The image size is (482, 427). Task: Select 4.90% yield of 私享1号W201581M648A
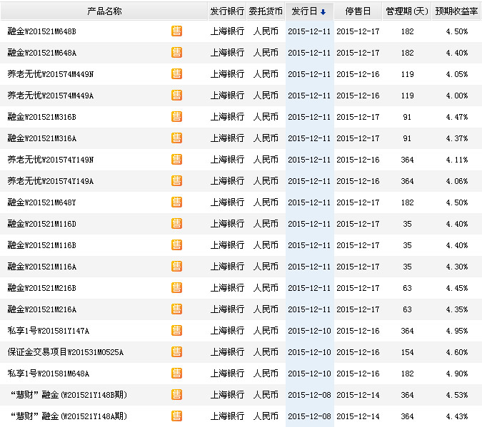click(x=457, y=374)
